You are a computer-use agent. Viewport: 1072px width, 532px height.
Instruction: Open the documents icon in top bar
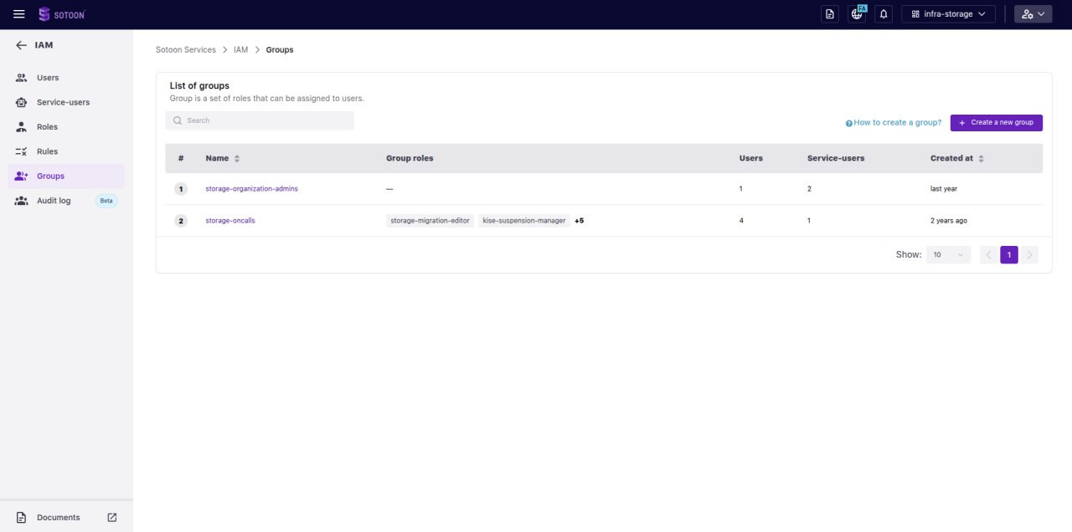830,14
